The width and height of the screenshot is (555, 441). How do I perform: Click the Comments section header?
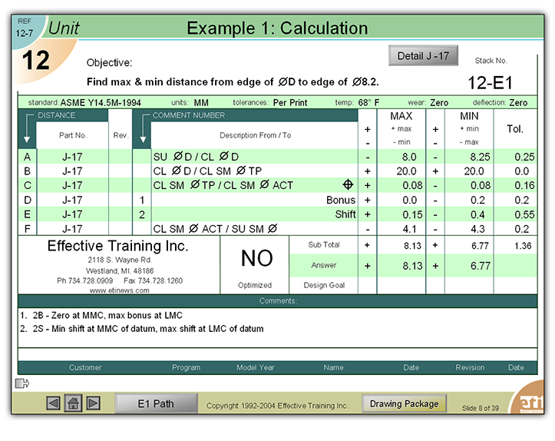[277, 301]
